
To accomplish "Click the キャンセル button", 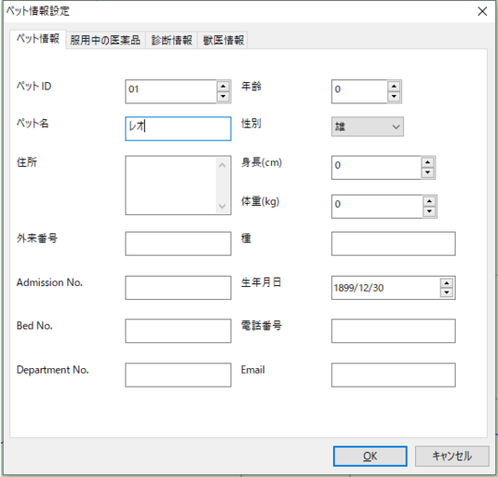I will [x=452, y=457].
